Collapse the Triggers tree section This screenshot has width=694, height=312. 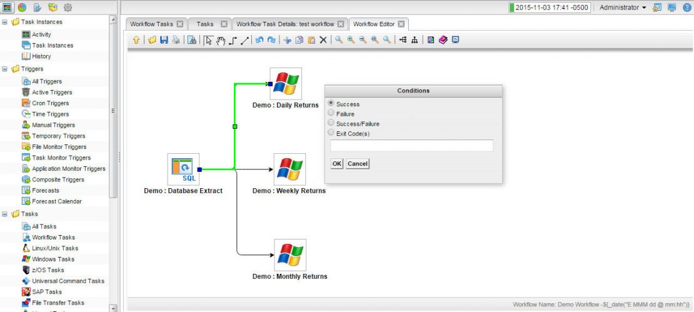pos(5,69)
